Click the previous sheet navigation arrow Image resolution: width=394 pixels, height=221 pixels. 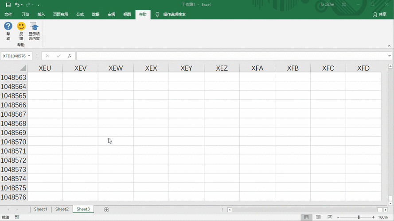point(8,210)
